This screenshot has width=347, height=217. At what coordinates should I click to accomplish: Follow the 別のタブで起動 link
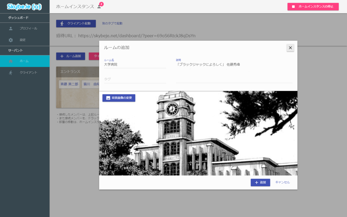(112, 23)
